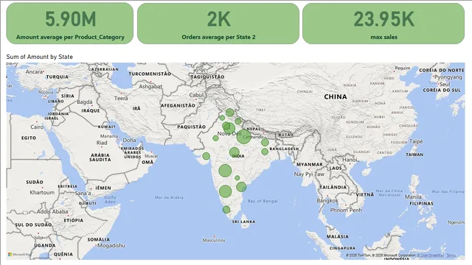Click the IRÃ country label

(136, 108)
